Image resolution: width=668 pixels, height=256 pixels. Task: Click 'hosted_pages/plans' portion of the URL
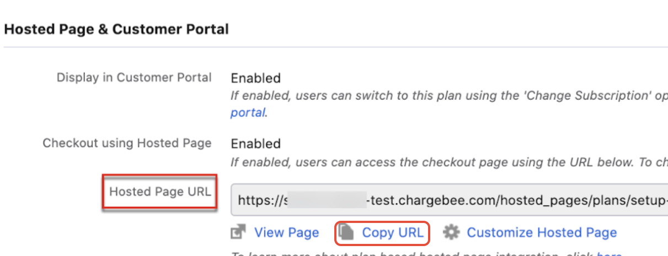pos(560,200)
